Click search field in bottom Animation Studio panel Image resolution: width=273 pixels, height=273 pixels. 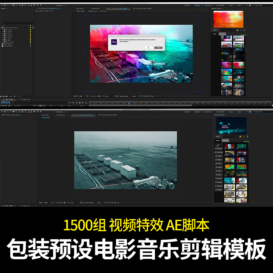coord(230,137)
